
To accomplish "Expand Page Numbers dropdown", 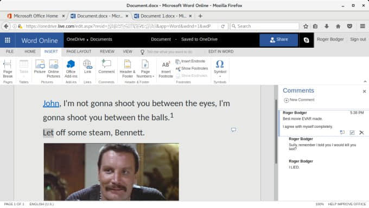I will click(x=145, y=68).
